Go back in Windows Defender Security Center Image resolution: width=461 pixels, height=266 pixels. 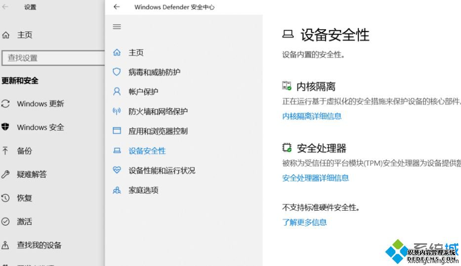117,7
